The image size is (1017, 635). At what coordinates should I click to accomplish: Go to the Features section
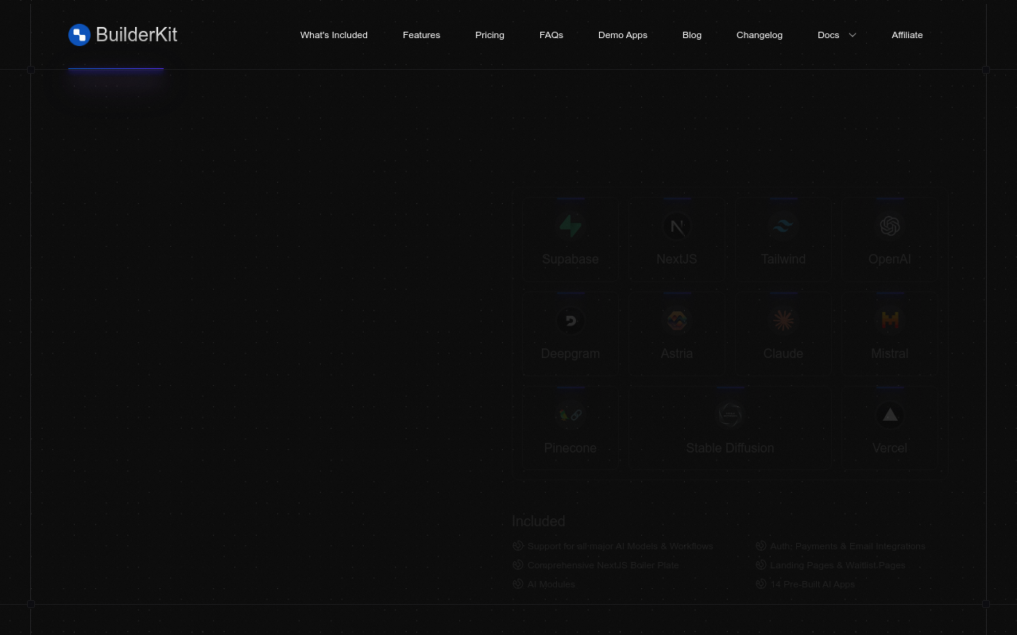[x=421, y=35]
